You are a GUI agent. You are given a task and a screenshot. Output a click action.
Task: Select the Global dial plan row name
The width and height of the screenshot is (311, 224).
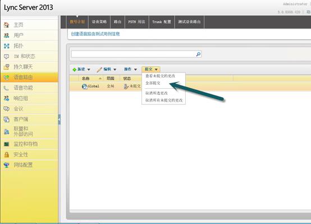[x=93, y=86]
